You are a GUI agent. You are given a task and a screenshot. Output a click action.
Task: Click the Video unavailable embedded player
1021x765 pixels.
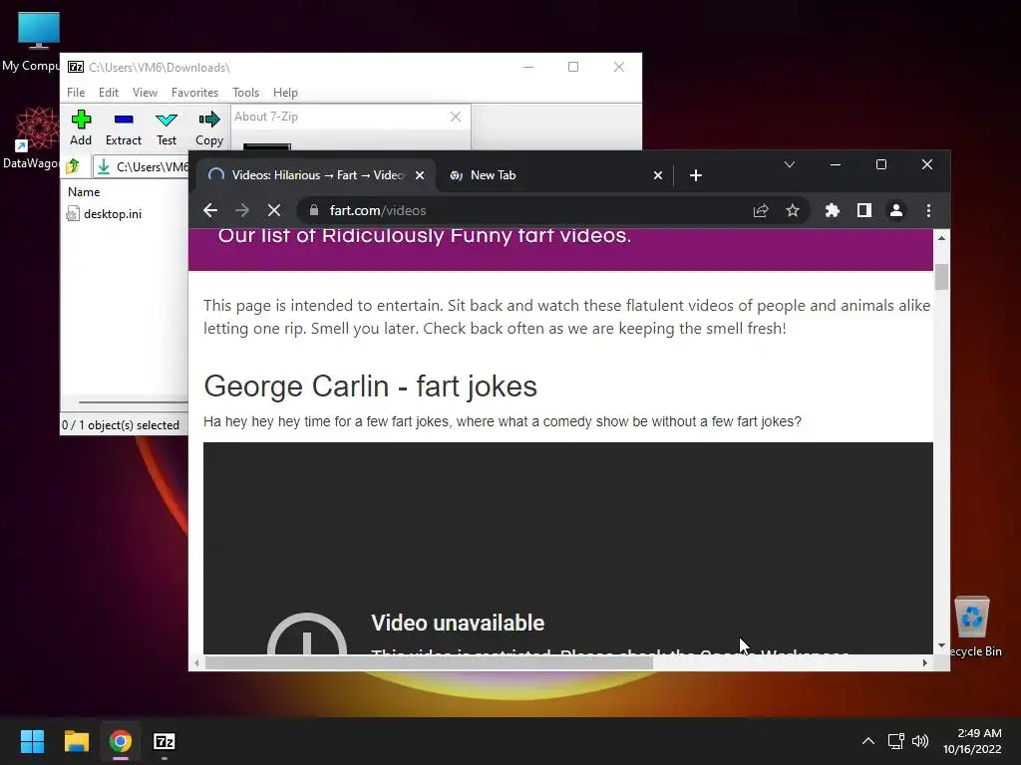567,548
